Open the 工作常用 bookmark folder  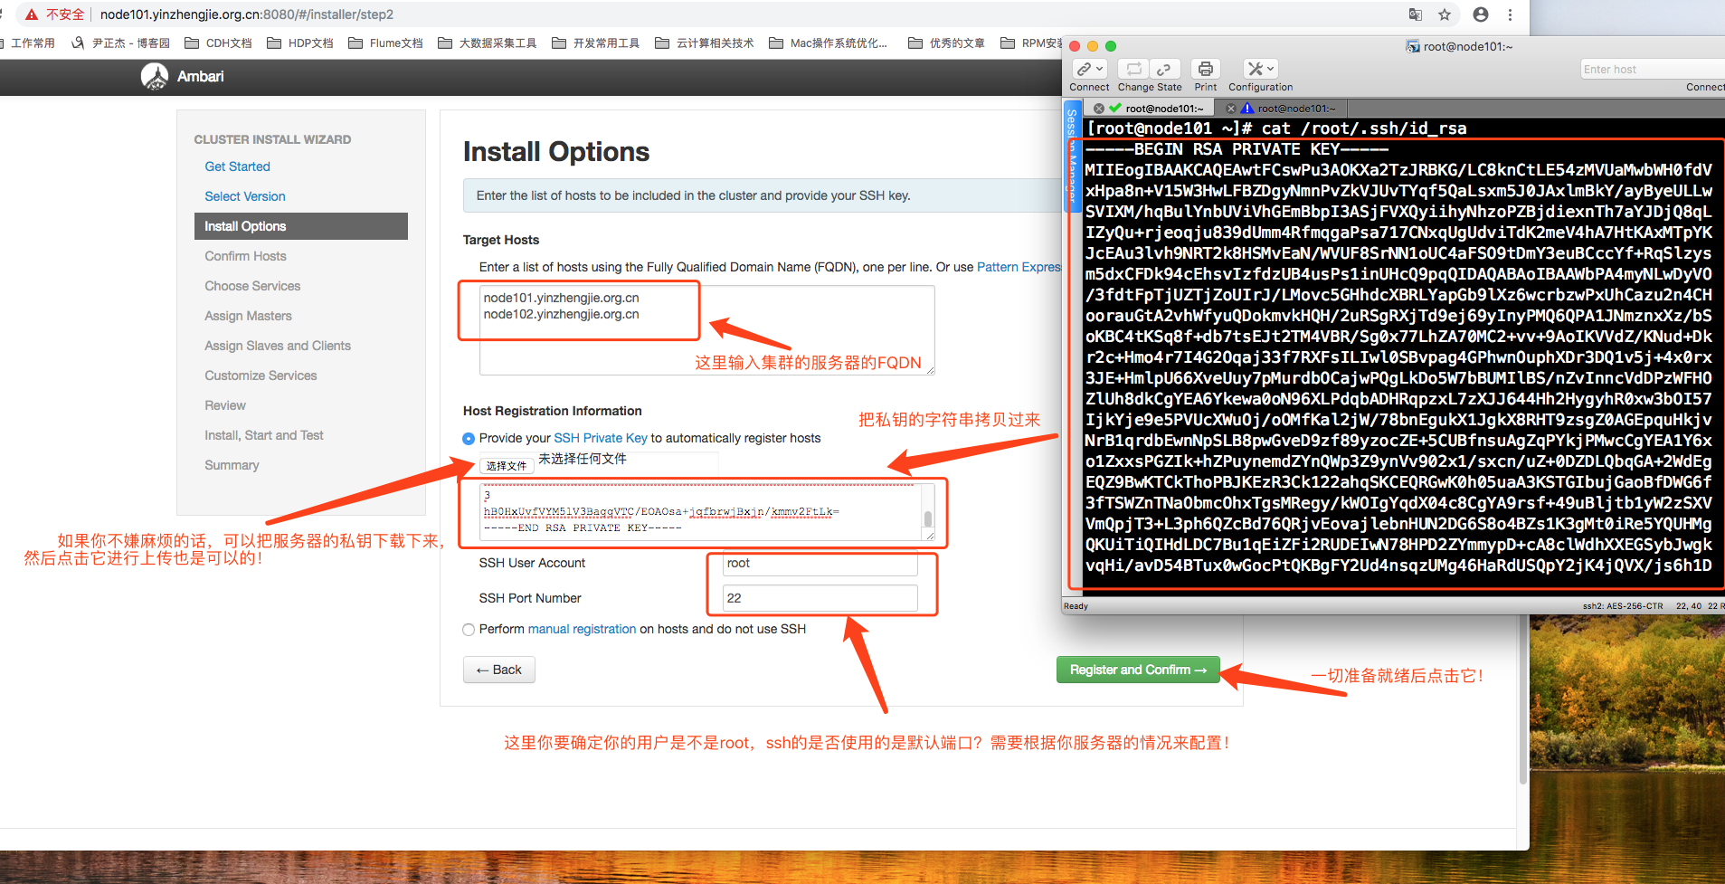click(27, 43)
